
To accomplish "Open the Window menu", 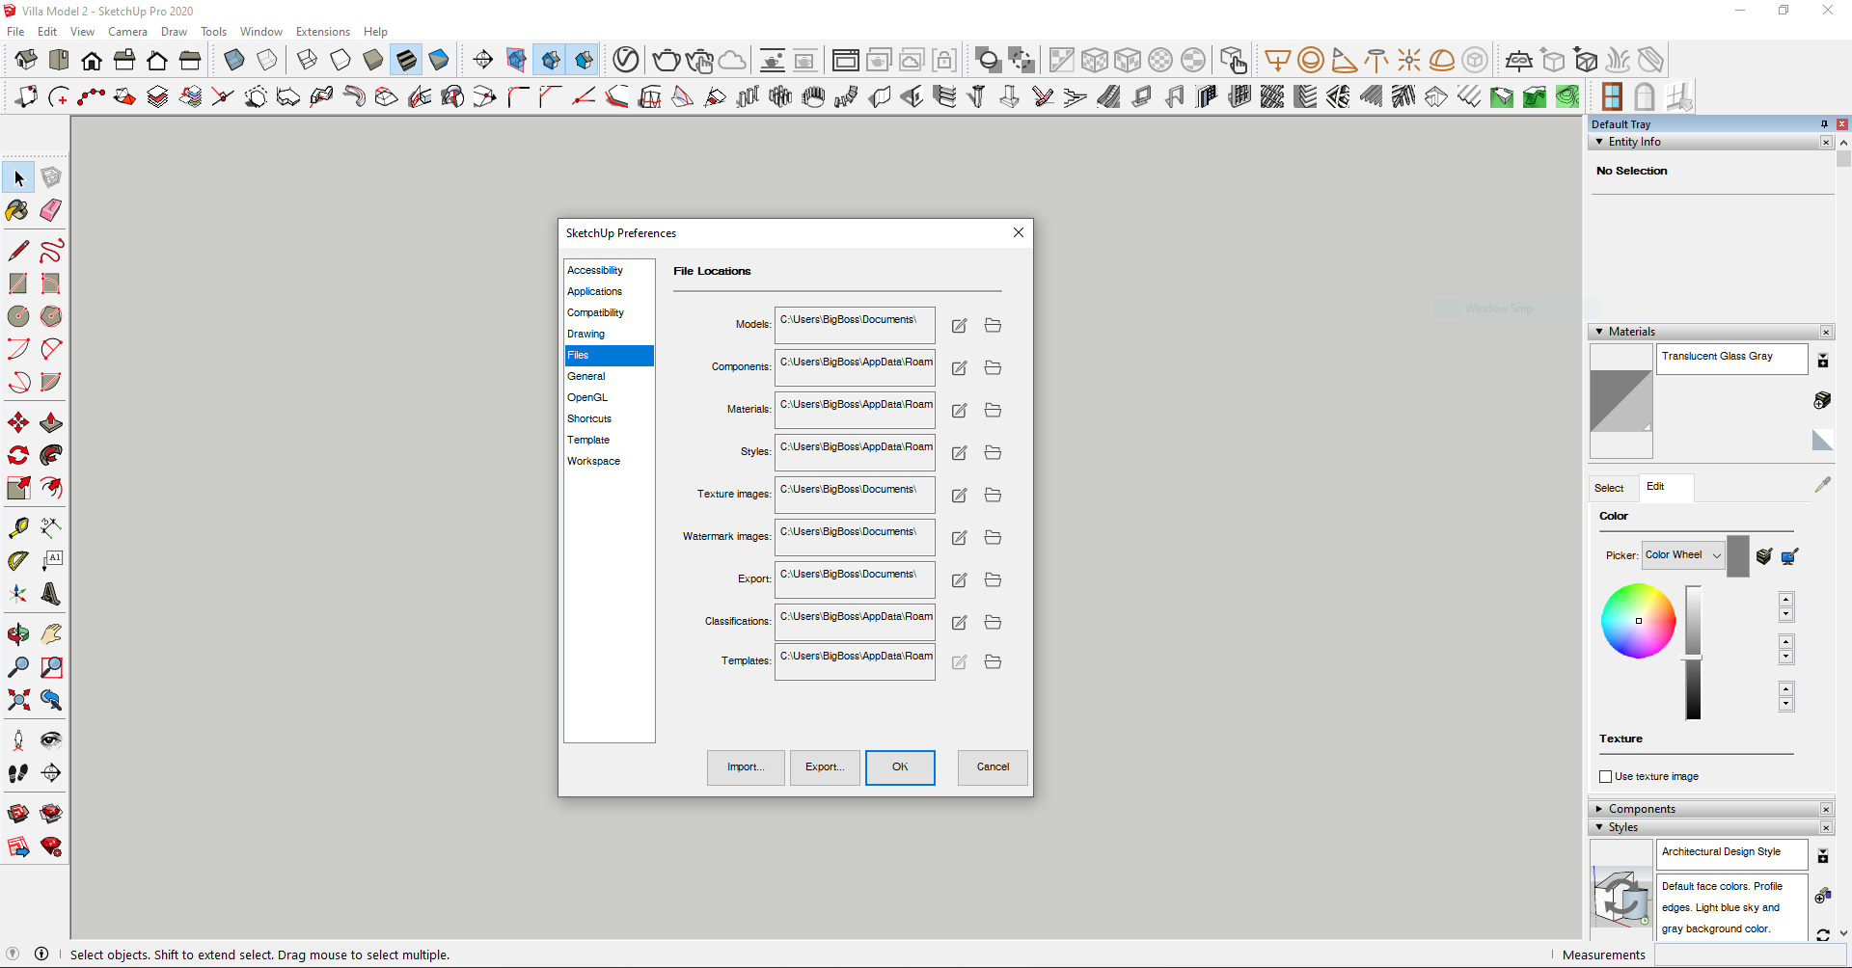I will (x=261, y=32).
